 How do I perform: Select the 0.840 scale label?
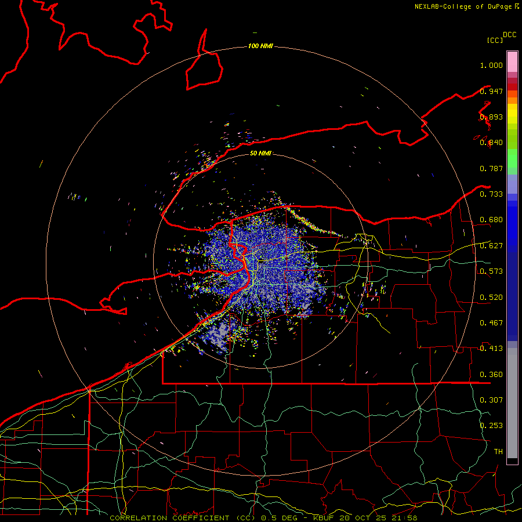point(491,143)
